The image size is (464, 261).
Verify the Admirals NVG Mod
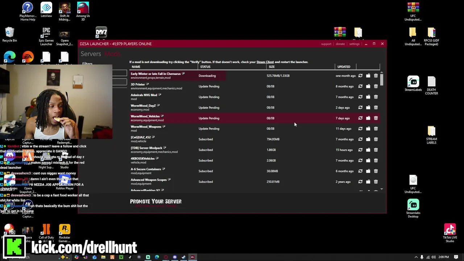(360, 97)
